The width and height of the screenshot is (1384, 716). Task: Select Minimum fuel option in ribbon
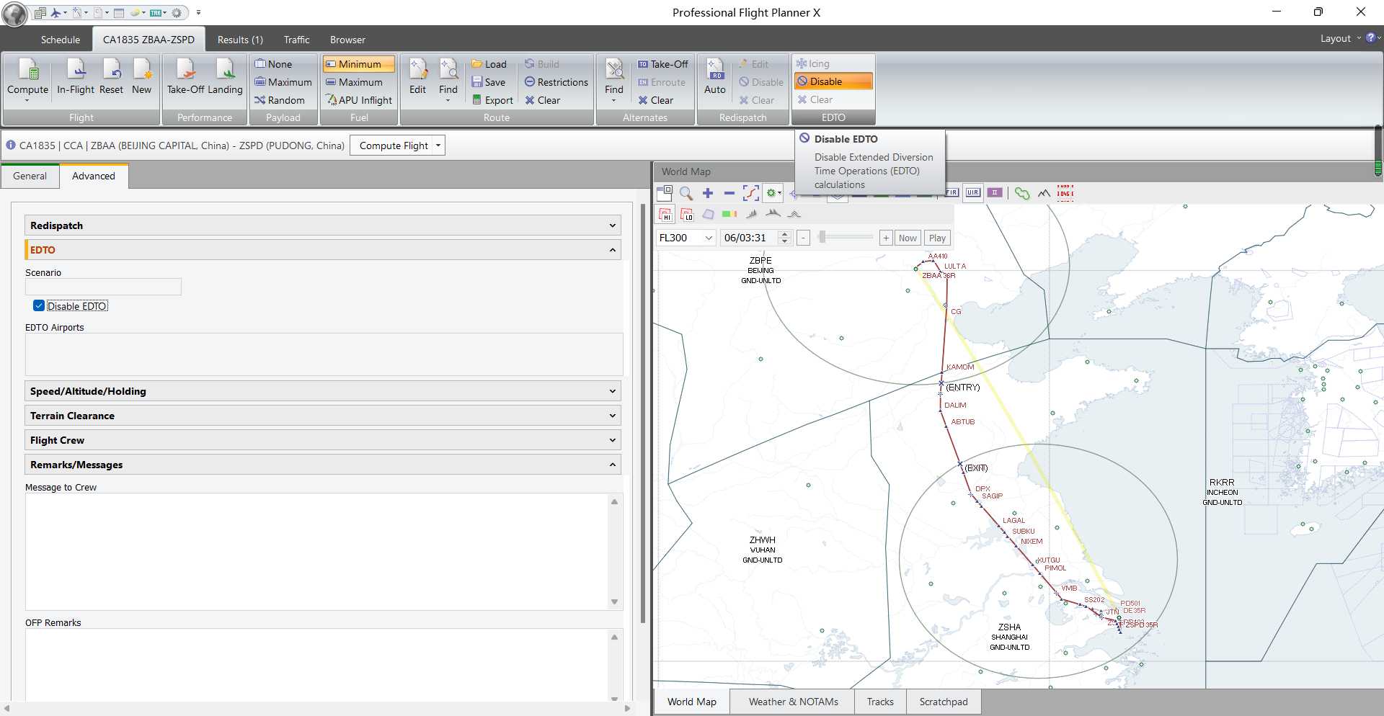click(x=358, y=64)
